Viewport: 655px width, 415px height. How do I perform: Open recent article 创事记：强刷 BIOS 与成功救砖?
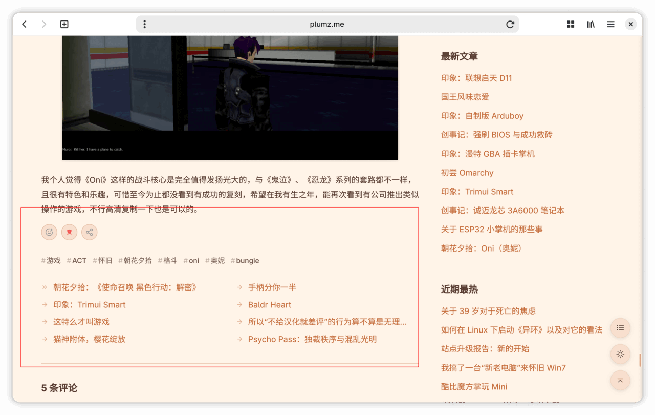coord(496,135)
